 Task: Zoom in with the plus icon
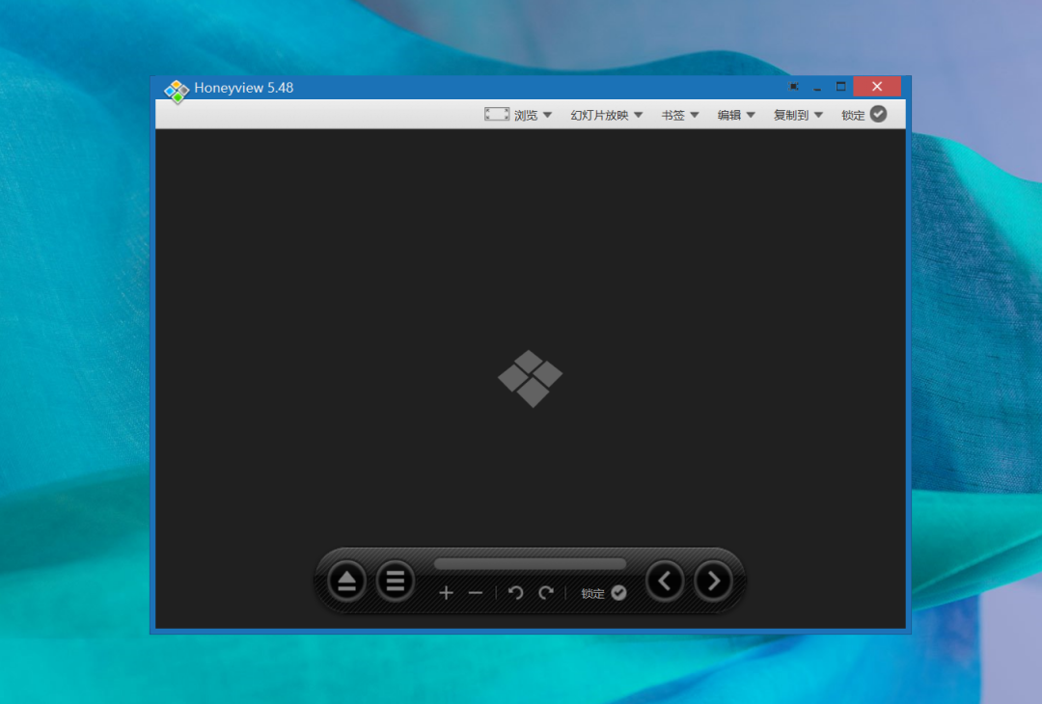(x=446, y=593)
